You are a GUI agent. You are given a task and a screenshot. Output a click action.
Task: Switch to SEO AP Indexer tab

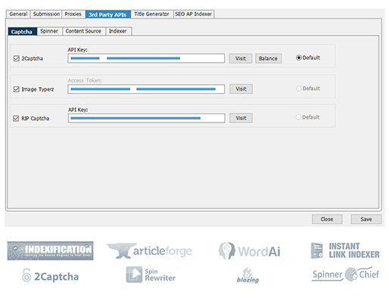coord(194,14)
